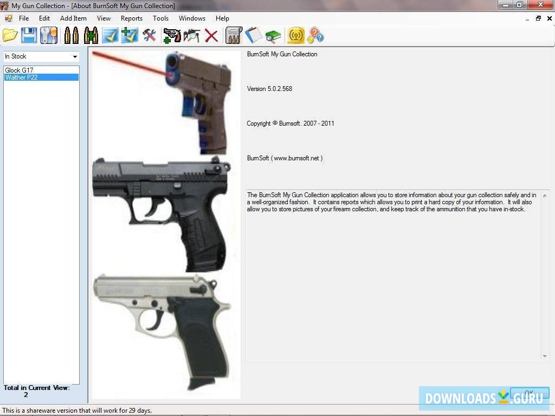Click the bullets with green plus icon
555x416 pixels.
[x=91, y=35]
